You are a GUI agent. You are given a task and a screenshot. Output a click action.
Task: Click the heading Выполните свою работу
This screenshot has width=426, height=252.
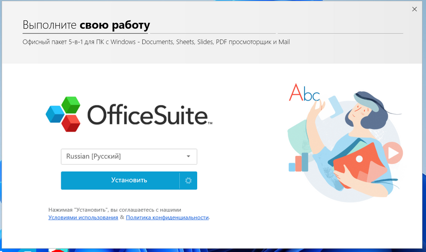pos(86,25)
